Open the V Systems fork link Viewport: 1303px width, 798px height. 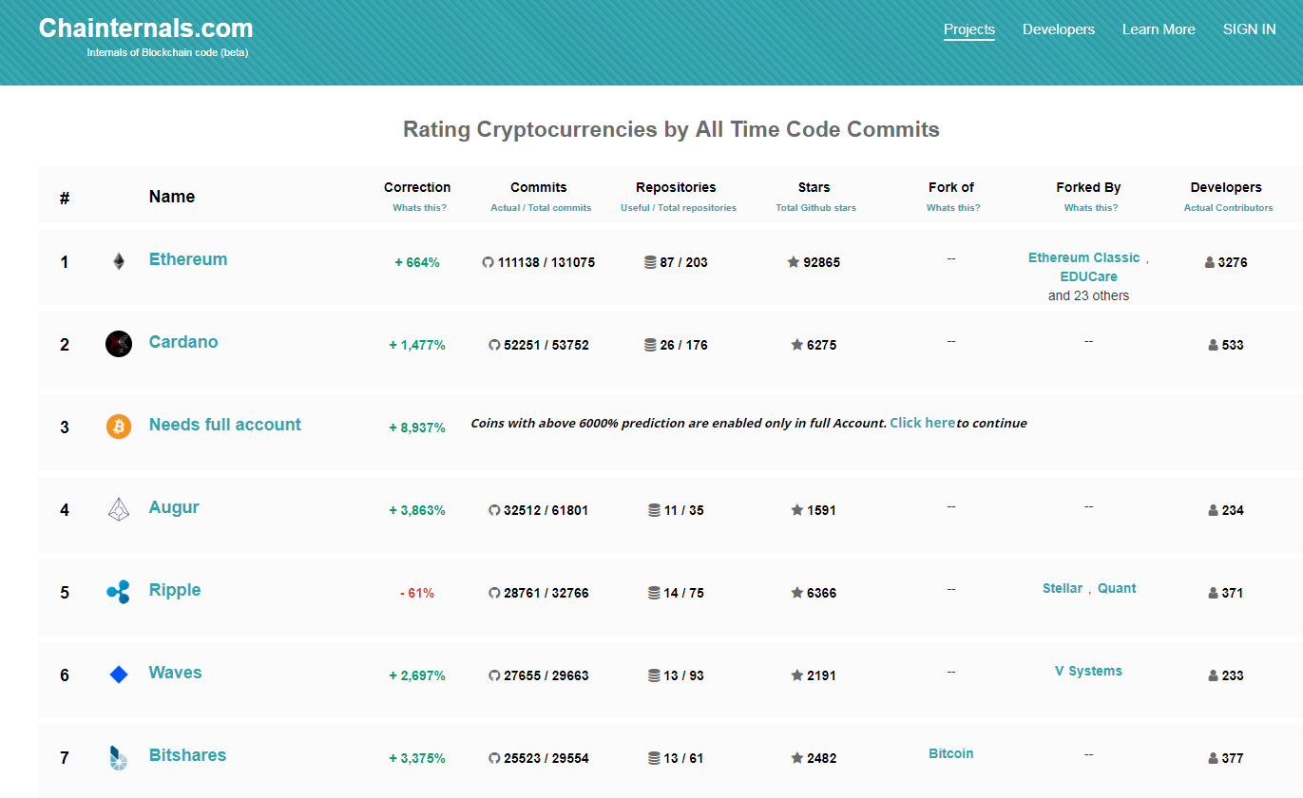1088,671
